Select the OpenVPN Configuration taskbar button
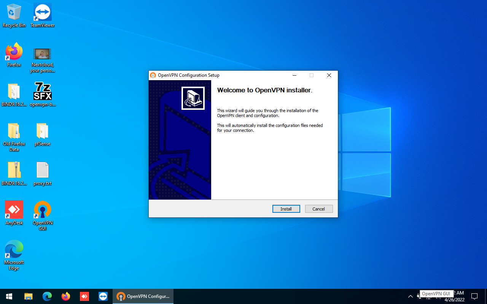The width and height of the screenshot is (487, 304). click(143, 296)
